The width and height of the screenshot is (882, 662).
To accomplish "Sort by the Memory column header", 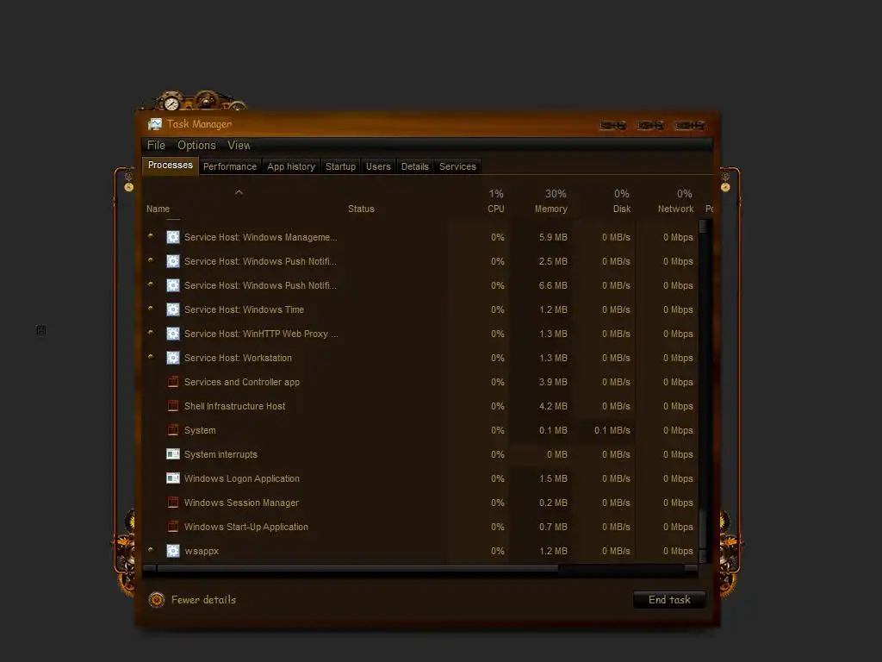I will (x=550, y=209).
